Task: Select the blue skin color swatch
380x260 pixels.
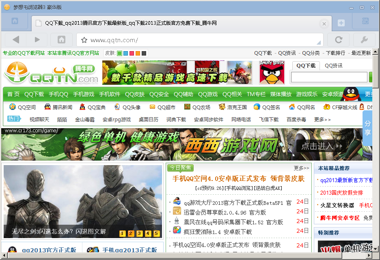Action: [125, 53]
